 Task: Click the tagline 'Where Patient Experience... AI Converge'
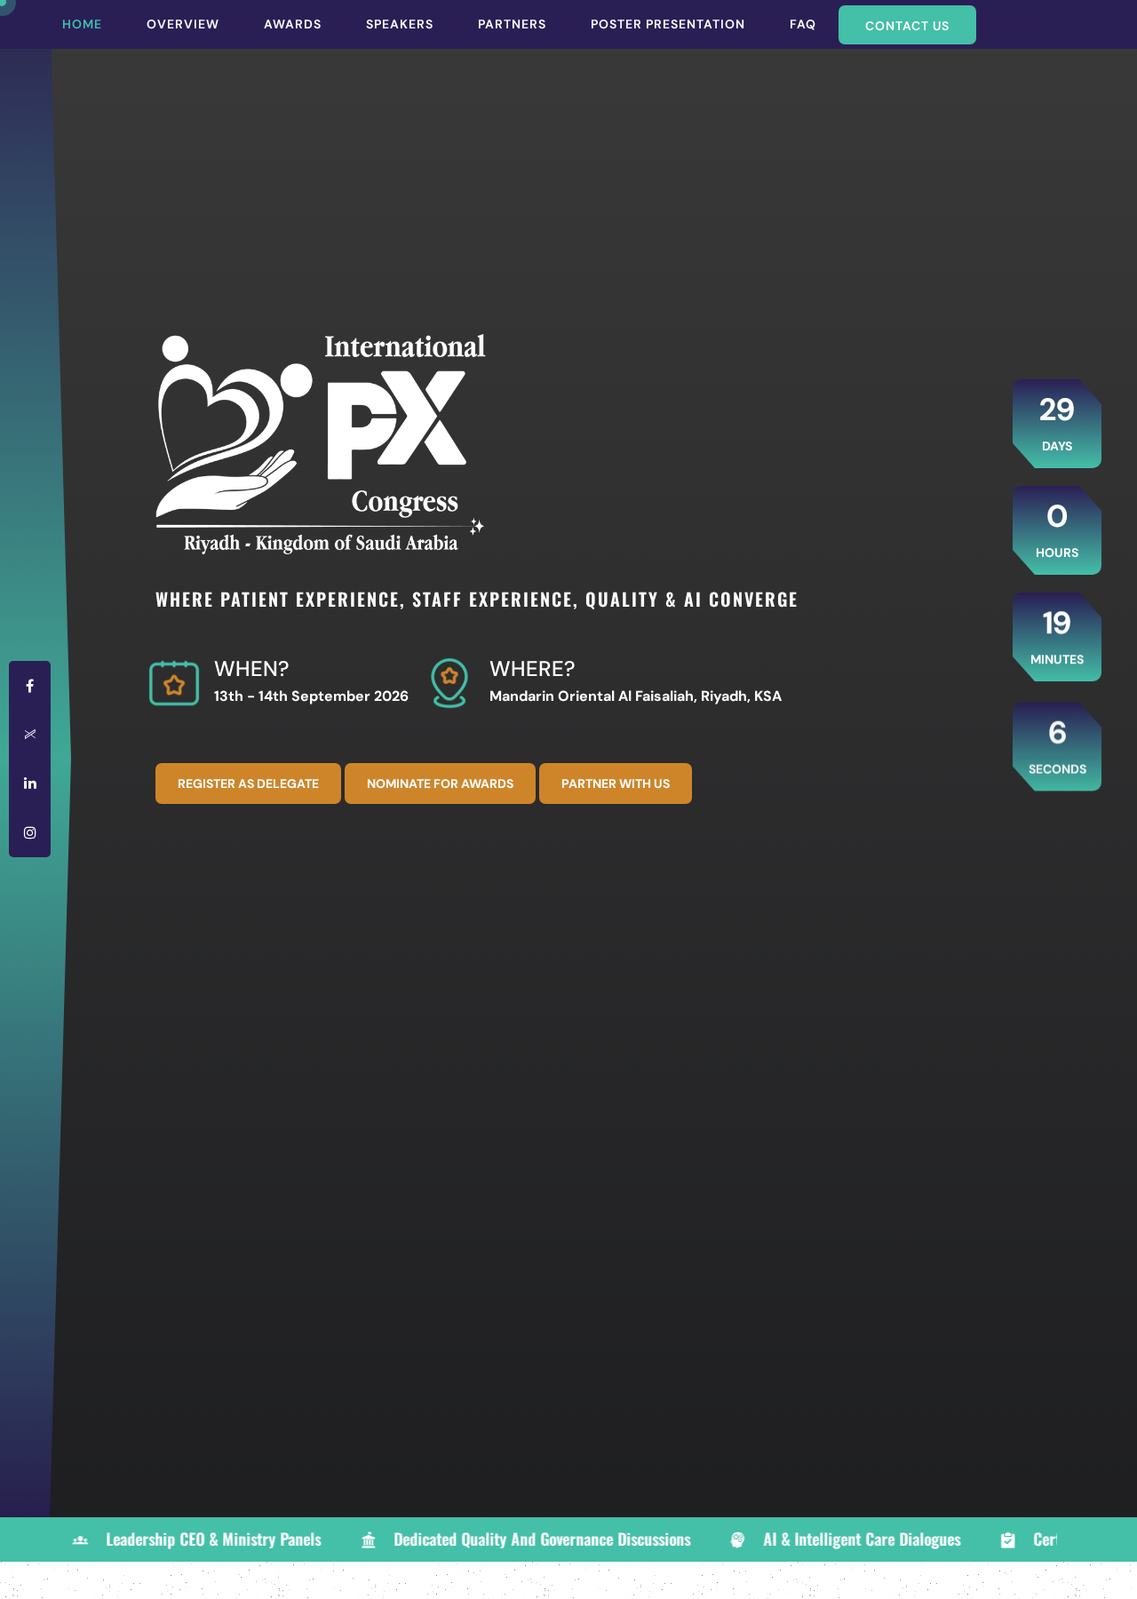point(477,600)
